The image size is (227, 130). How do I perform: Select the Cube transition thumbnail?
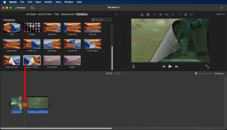(x=12, y=28)
